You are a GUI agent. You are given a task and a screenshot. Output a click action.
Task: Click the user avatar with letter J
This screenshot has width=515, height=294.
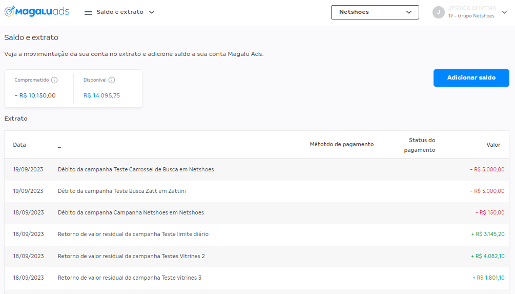click(439, 12)
